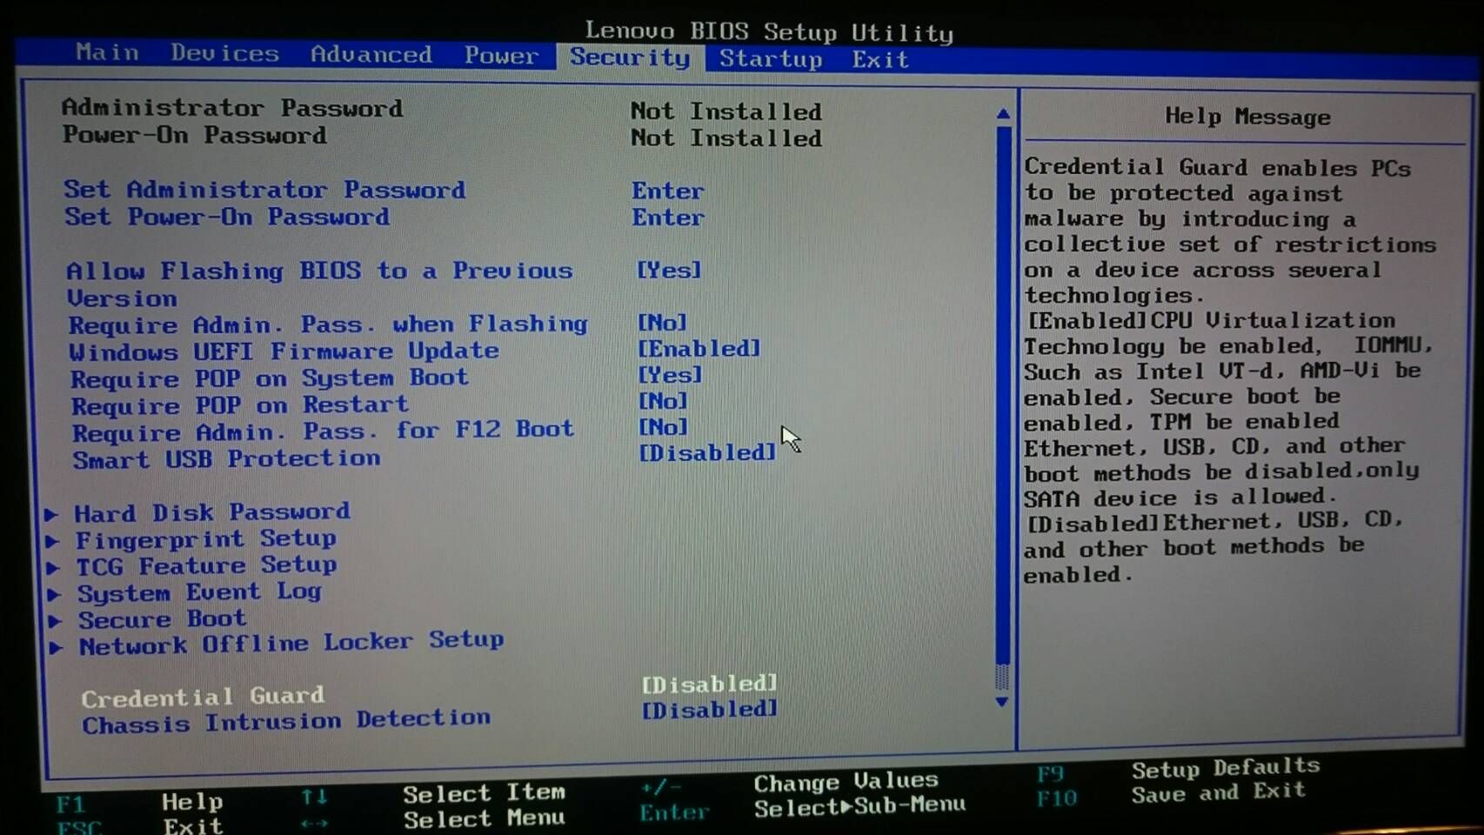Switch to the Exit tab
Viewport: 1484px width, 835px height.
point(880,60)
